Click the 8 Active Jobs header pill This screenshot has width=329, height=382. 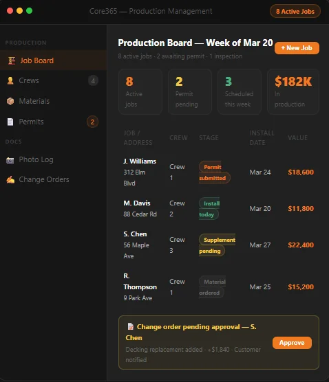coord(295,11)
